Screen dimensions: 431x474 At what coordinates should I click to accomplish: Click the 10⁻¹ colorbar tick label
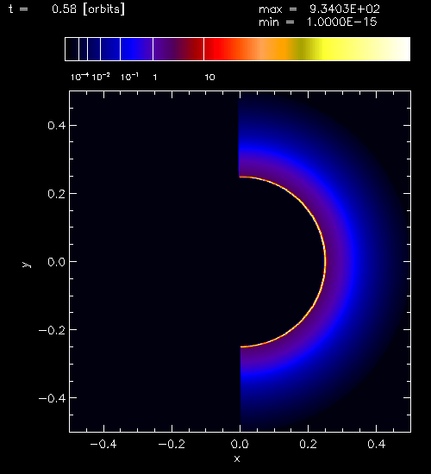129,77
